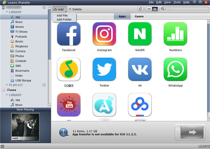Click the Jazz album art thumbnail
Viewport: 210px width, 149px height.
click(x=25, y=127)
